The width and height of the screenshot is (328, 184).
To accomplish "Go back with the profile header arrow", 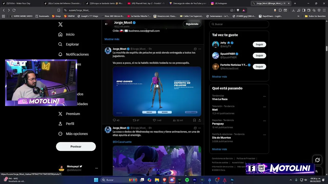I will tap(106, 24).
